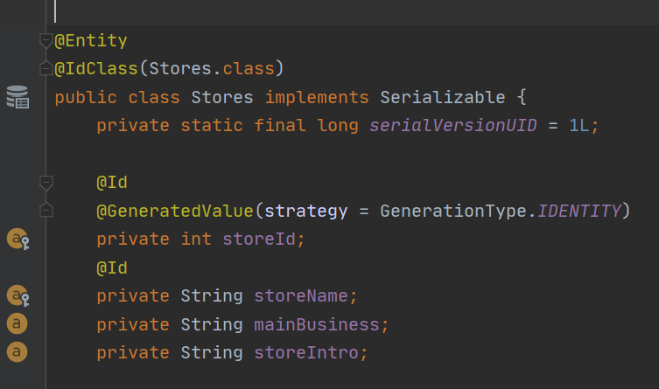Collapse the fold marker at @Entity annotation
Image resolution: width=659 pixels, height=389 pixels.
coord(46,41)
